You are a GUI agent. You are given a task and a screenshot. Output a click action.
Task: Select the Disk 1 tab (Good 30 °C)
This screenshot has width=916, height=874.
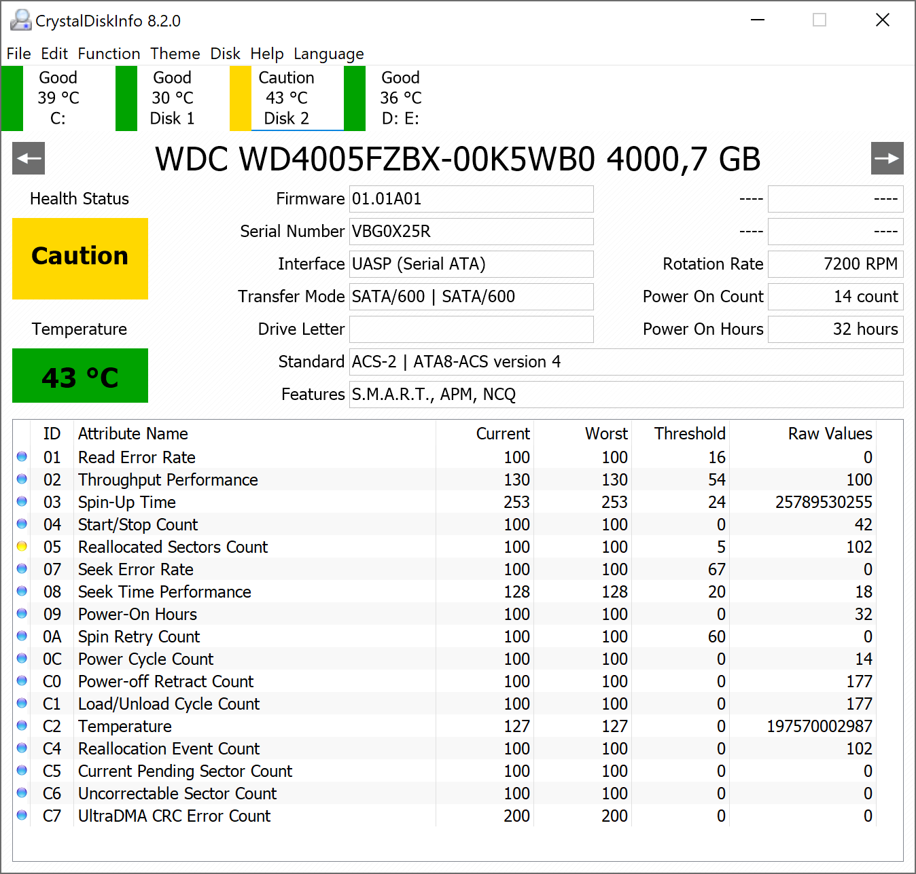[172, 98]
